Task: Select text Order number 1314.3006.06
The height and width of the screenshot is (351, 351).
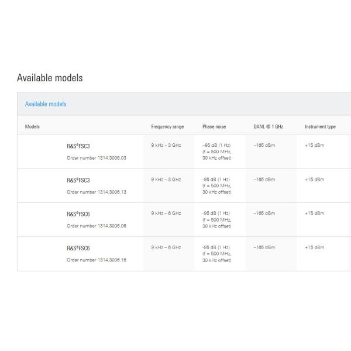Action: click(x=97, y=226)
